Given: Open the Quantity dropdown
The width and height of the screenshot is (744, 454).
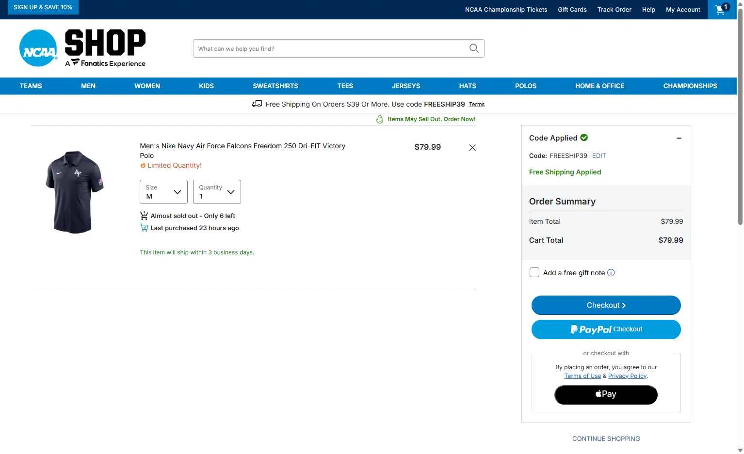Looking at the screenshot, I should click(217, 192).
